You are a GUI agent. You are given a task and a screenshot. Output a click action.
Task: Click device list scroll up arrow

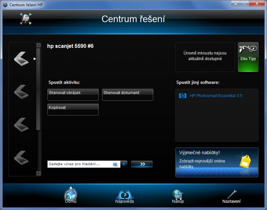pyautogui.click(x=39, y=45)
